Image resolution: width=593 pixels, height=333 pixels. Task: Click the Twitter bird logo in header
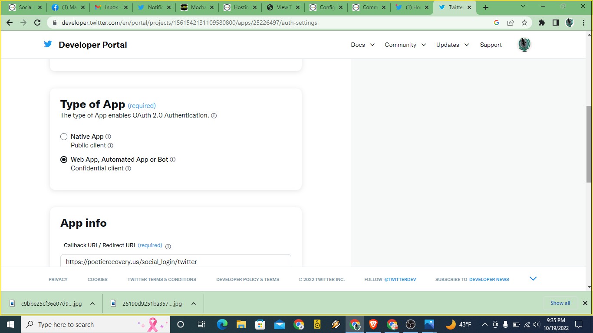(48, 44)
